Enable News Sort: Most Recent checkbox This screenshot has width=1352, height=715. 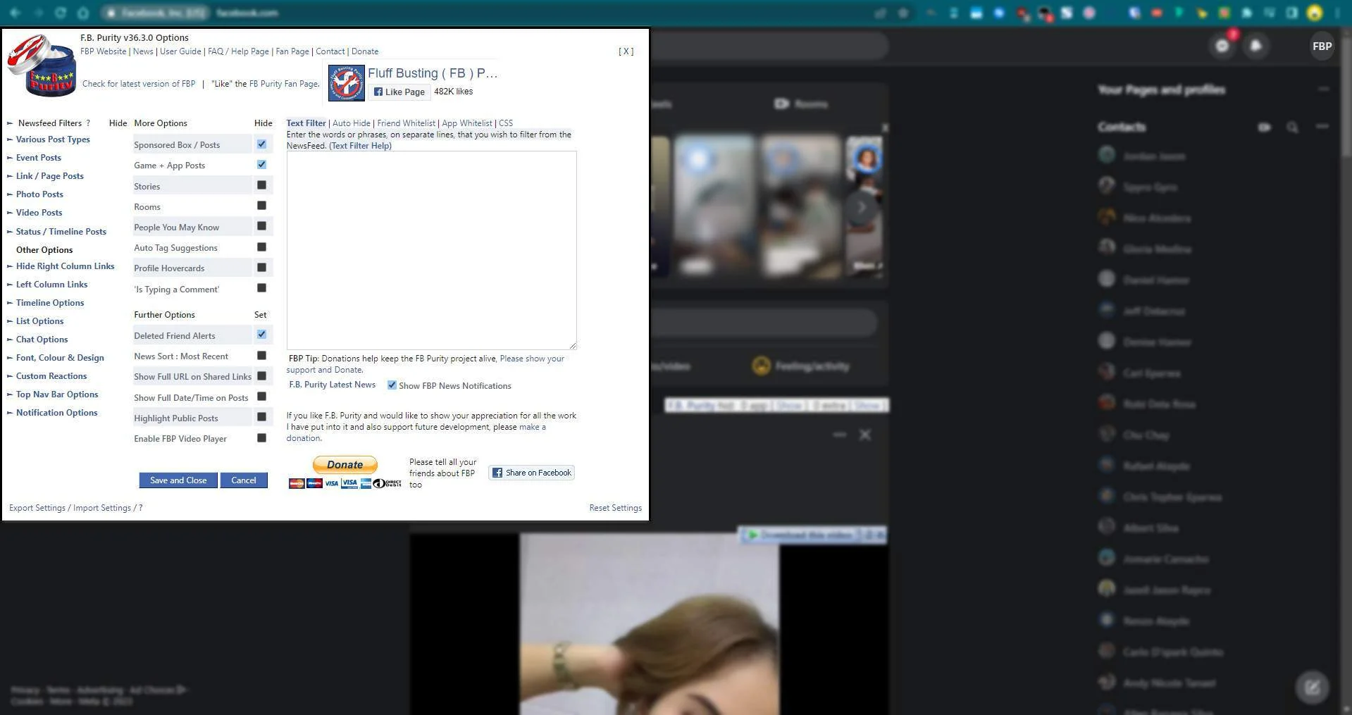pos(261,356)
